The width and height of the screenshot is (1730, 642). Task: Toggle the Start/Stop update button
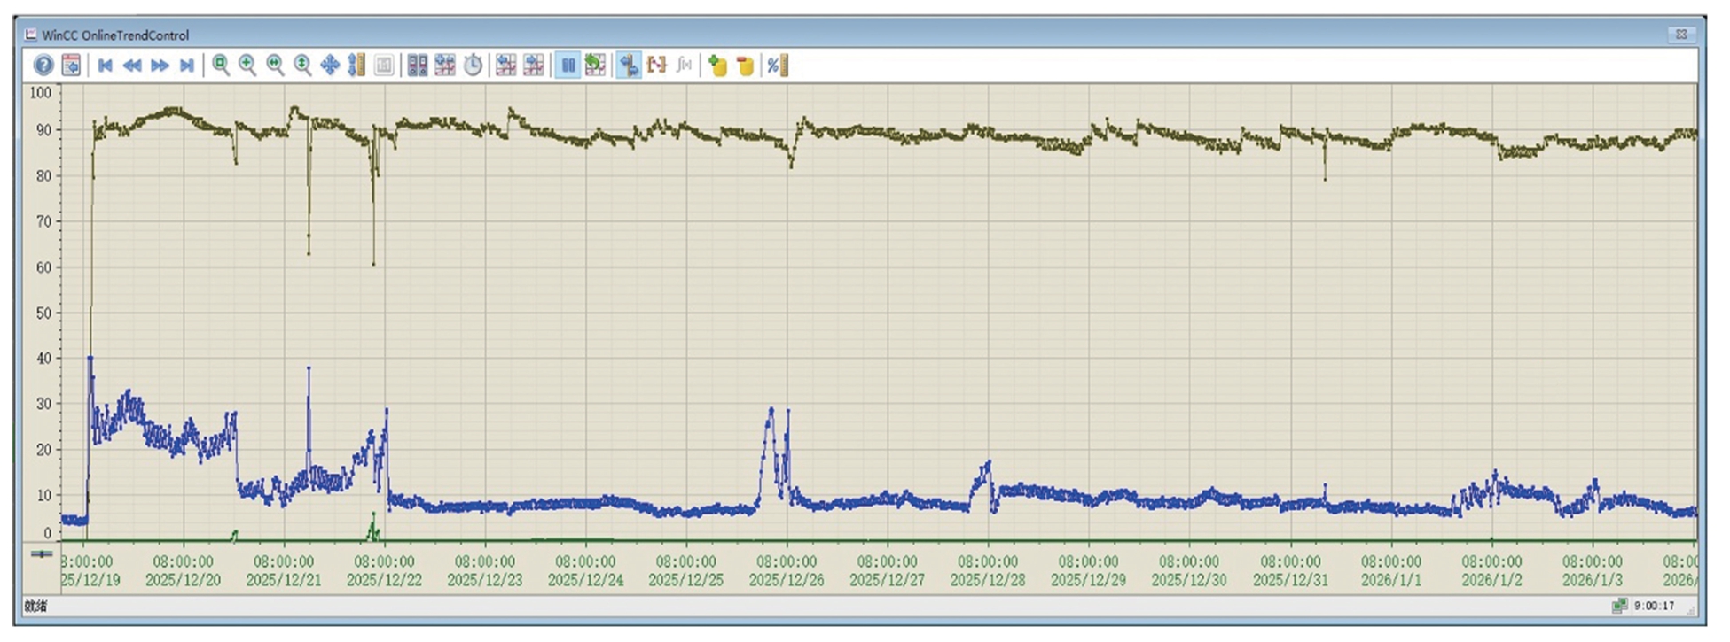568,65
